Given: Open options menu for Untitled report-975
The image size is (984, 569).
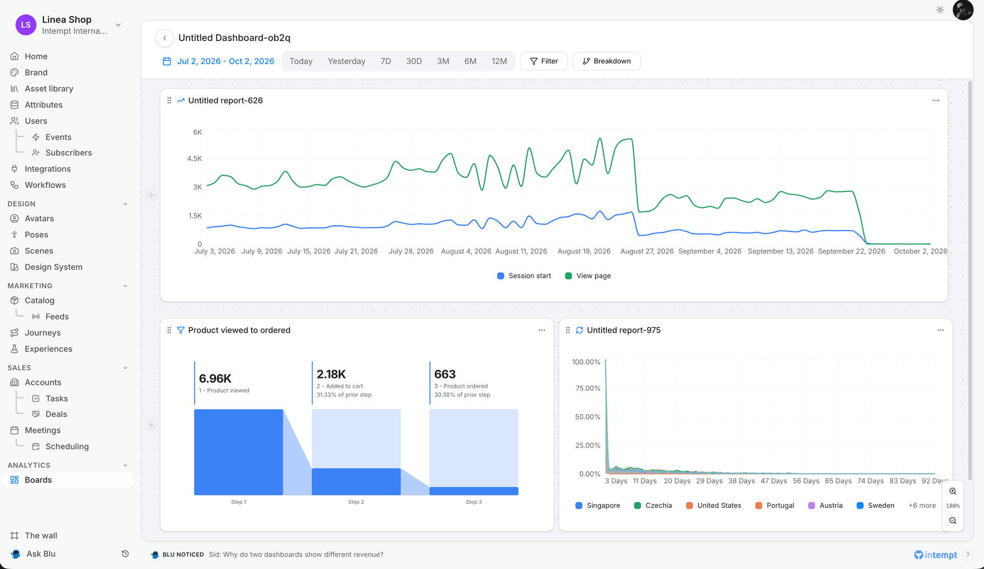Looking at the screenshot, I should 940,330.
